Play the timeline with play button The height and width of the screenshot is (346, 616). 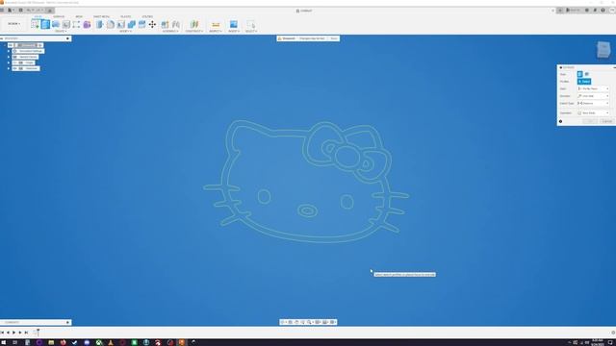pyautogui.click(x=14, y=333)
